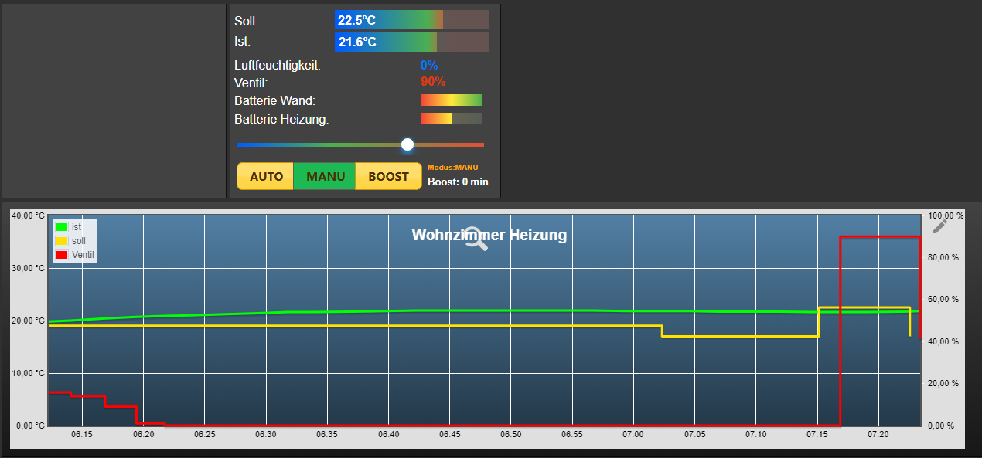Click the magnifier zoom icon on chart
982x458 pixels.
pos(476,239)
